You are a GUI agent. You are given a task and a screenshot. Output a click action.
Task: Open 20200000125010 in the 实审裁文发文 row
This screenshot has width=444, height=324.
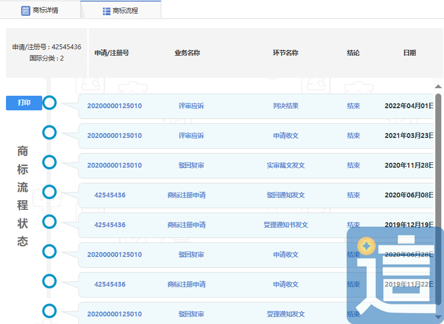click(114, 166)
